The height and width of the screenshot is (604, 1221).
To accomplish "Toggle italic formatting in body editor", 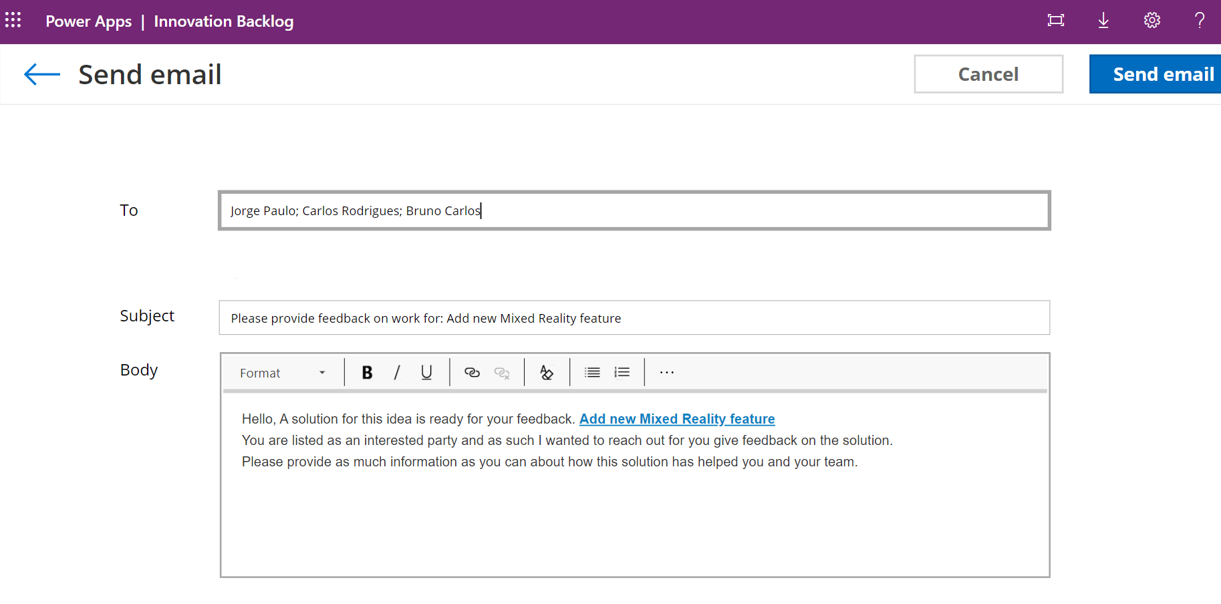I will coord(397,373).
